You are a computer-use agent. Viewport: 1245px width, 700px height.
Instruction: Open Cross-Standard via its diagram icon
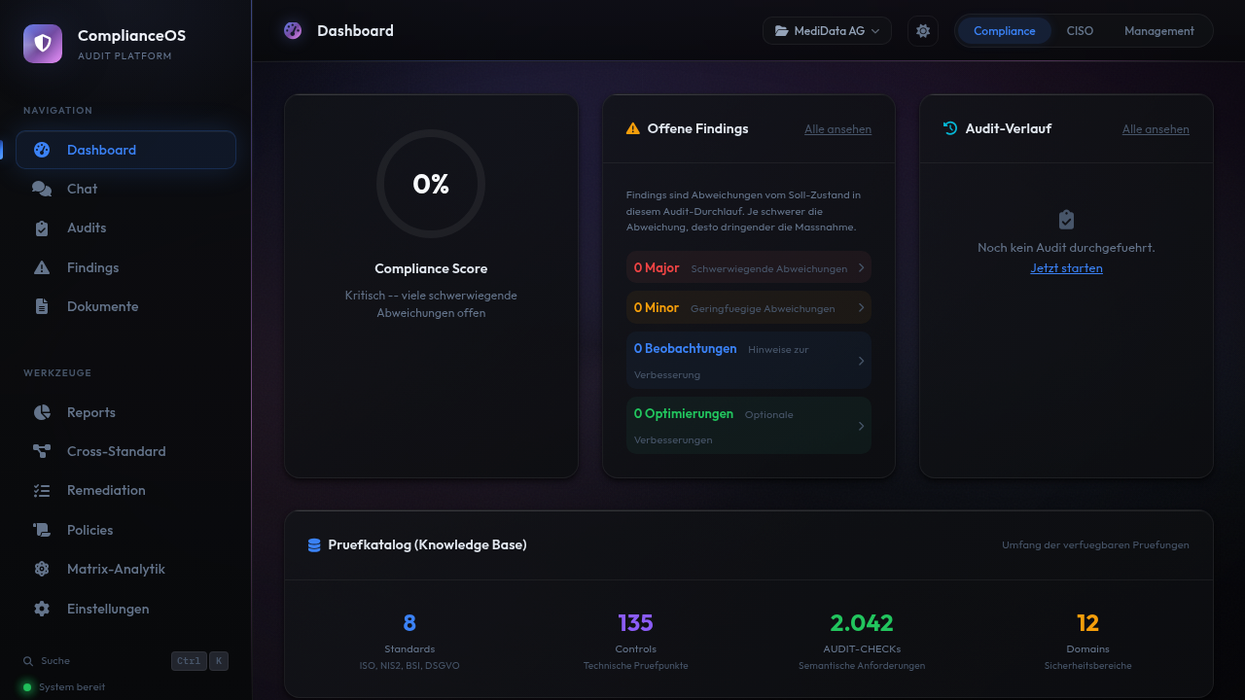point(42,451)
